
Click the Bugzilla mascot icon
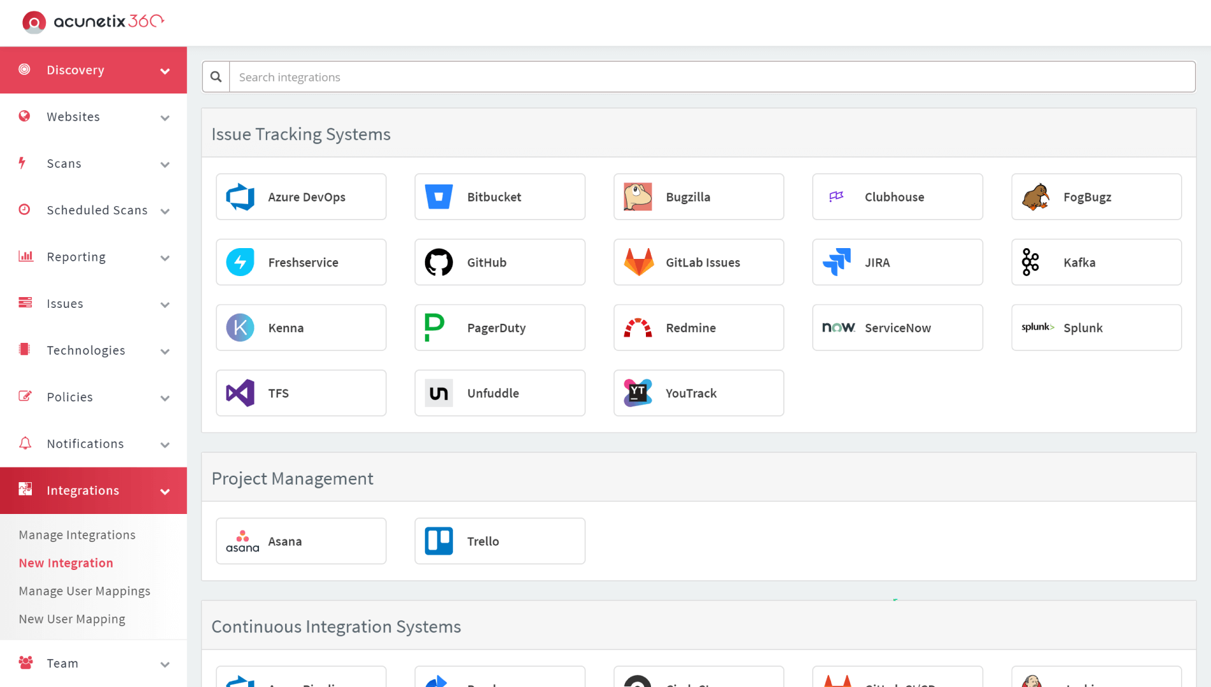[638, 197]
